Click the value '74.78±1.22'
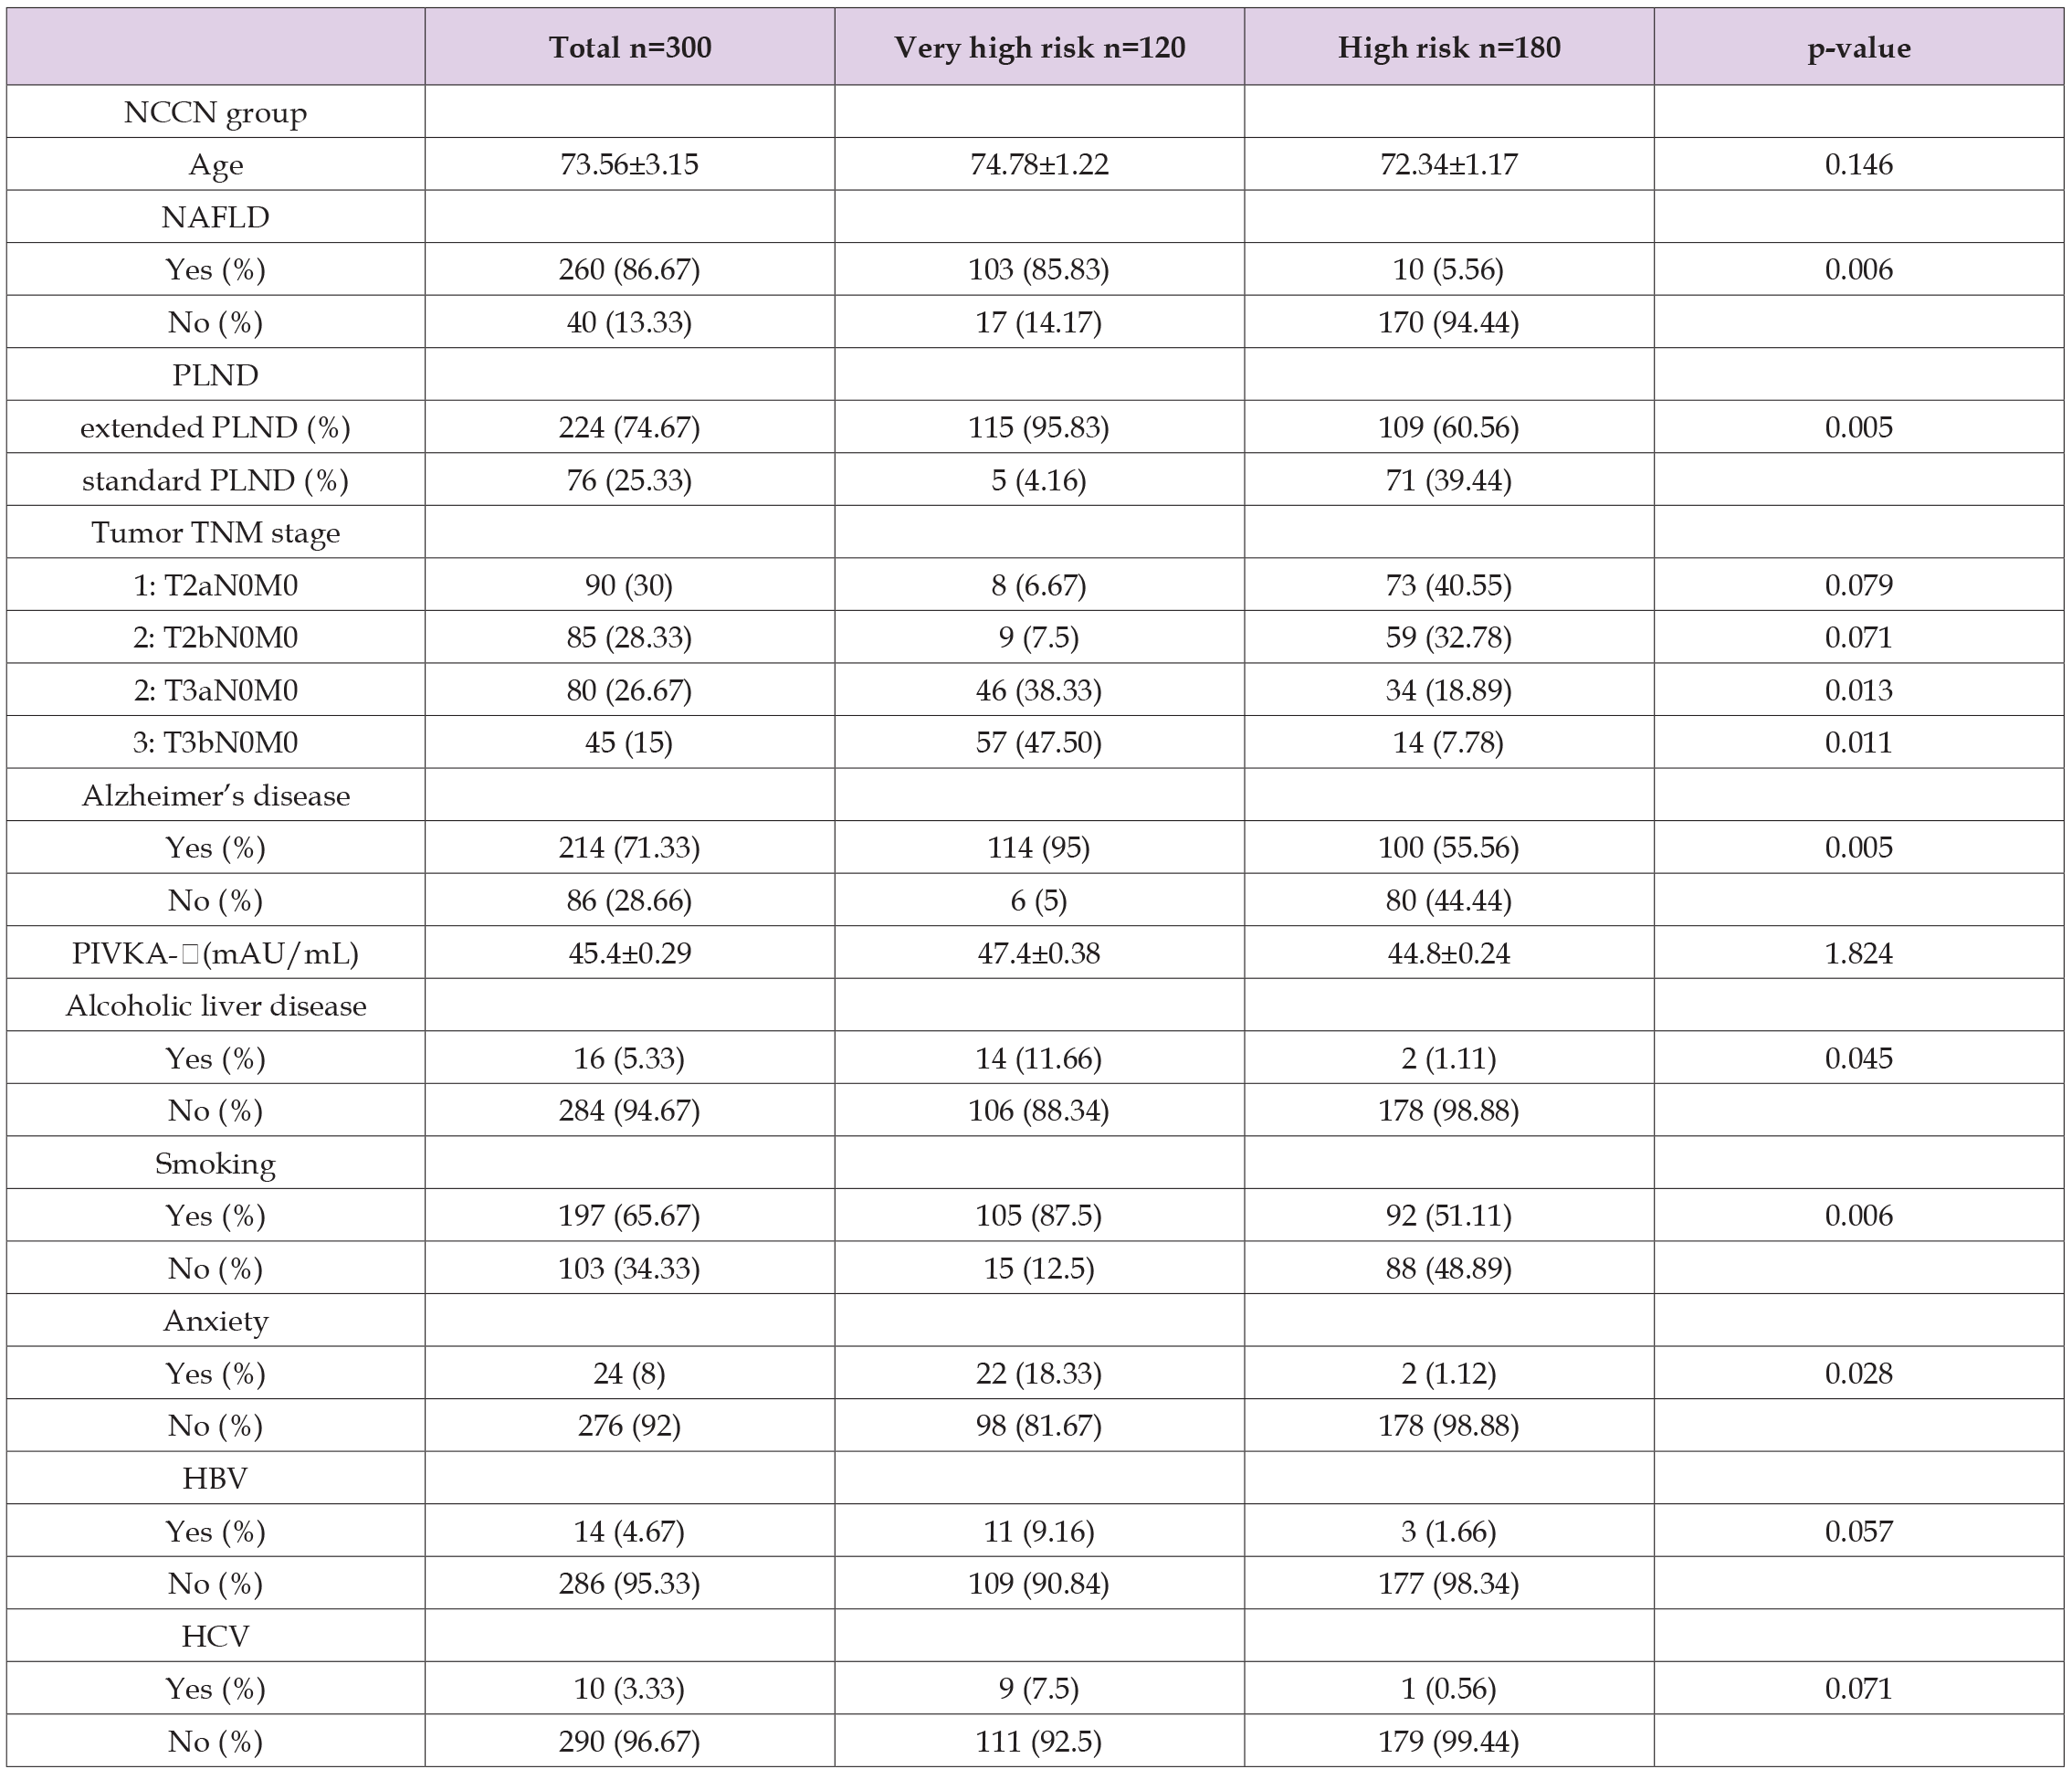 (x=1039, y=164)
